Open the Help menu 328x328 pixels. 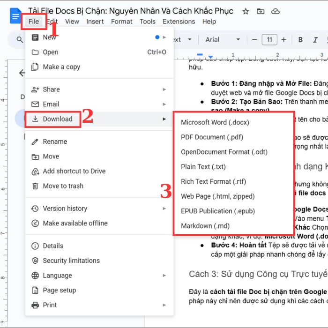pos(209,22)
